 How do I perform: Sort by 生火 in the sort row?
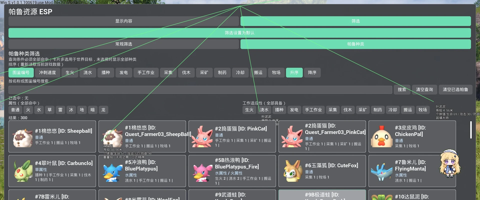(x=70, y=73)
